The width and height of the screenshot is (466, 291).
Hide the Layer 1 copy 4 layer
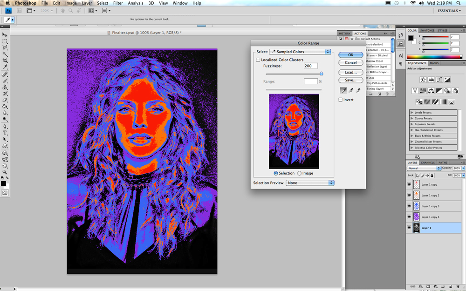coord(409,217)
